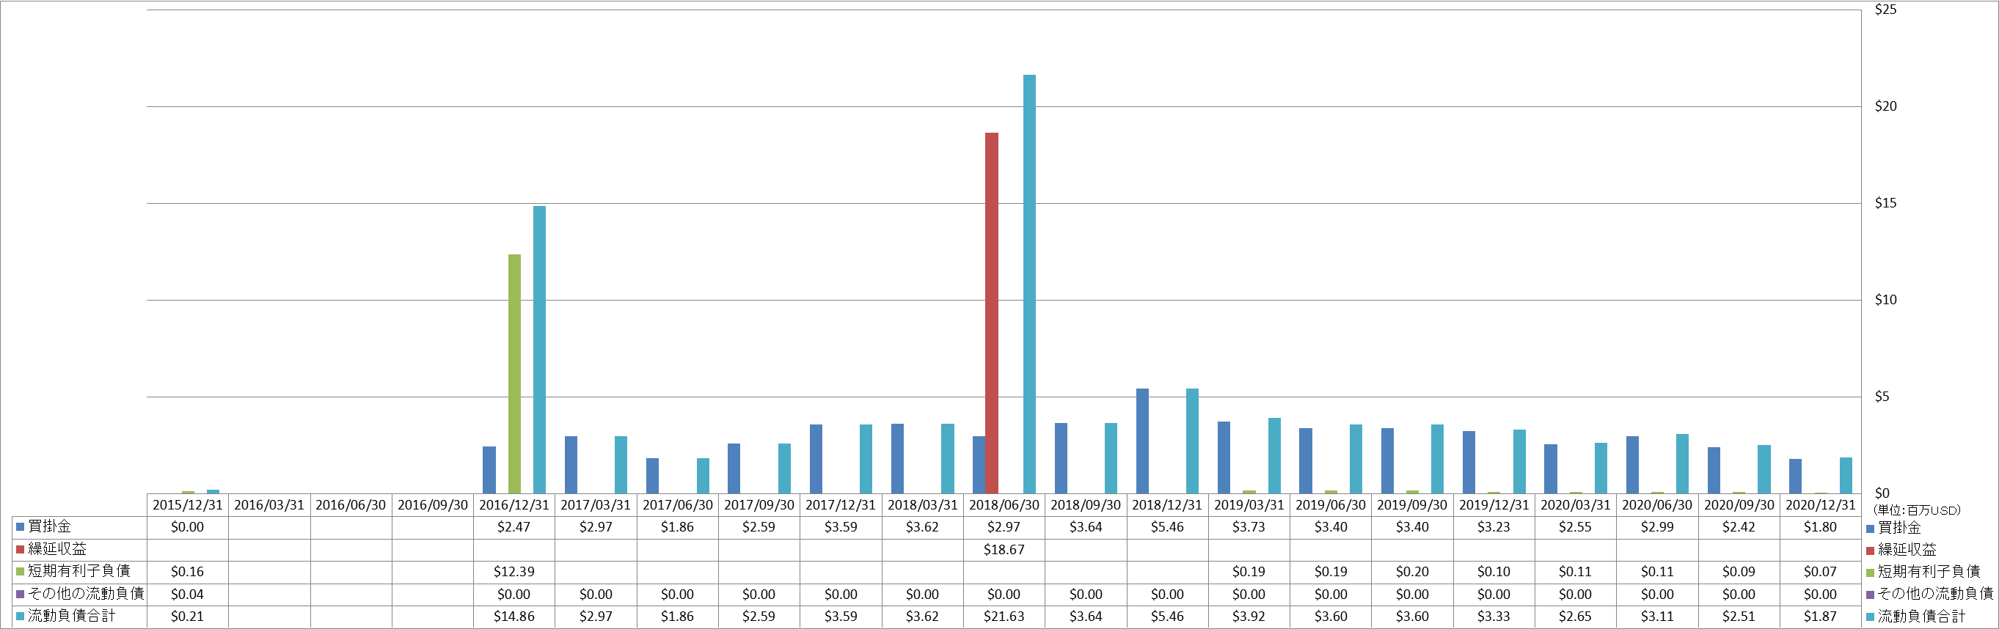Screen dimensions: 1999x629
Task: Select the 短期有利子負債 row label on the left
Action: 79,571
